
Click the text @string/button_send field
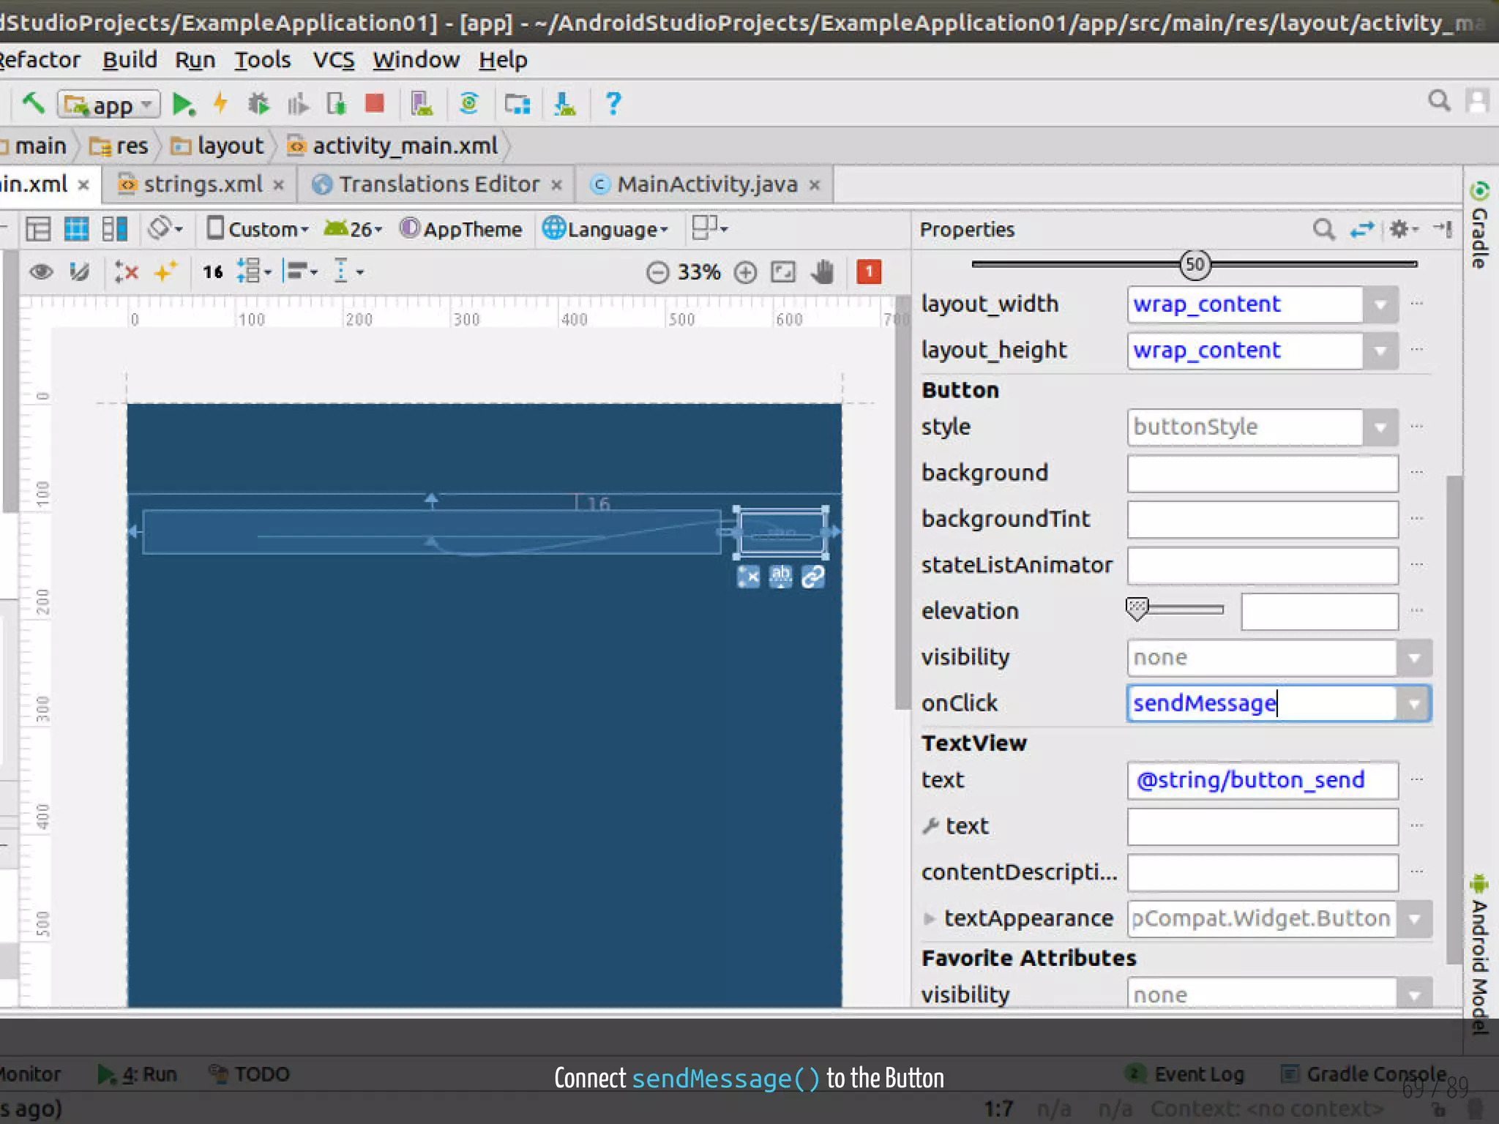[1263, 781]
